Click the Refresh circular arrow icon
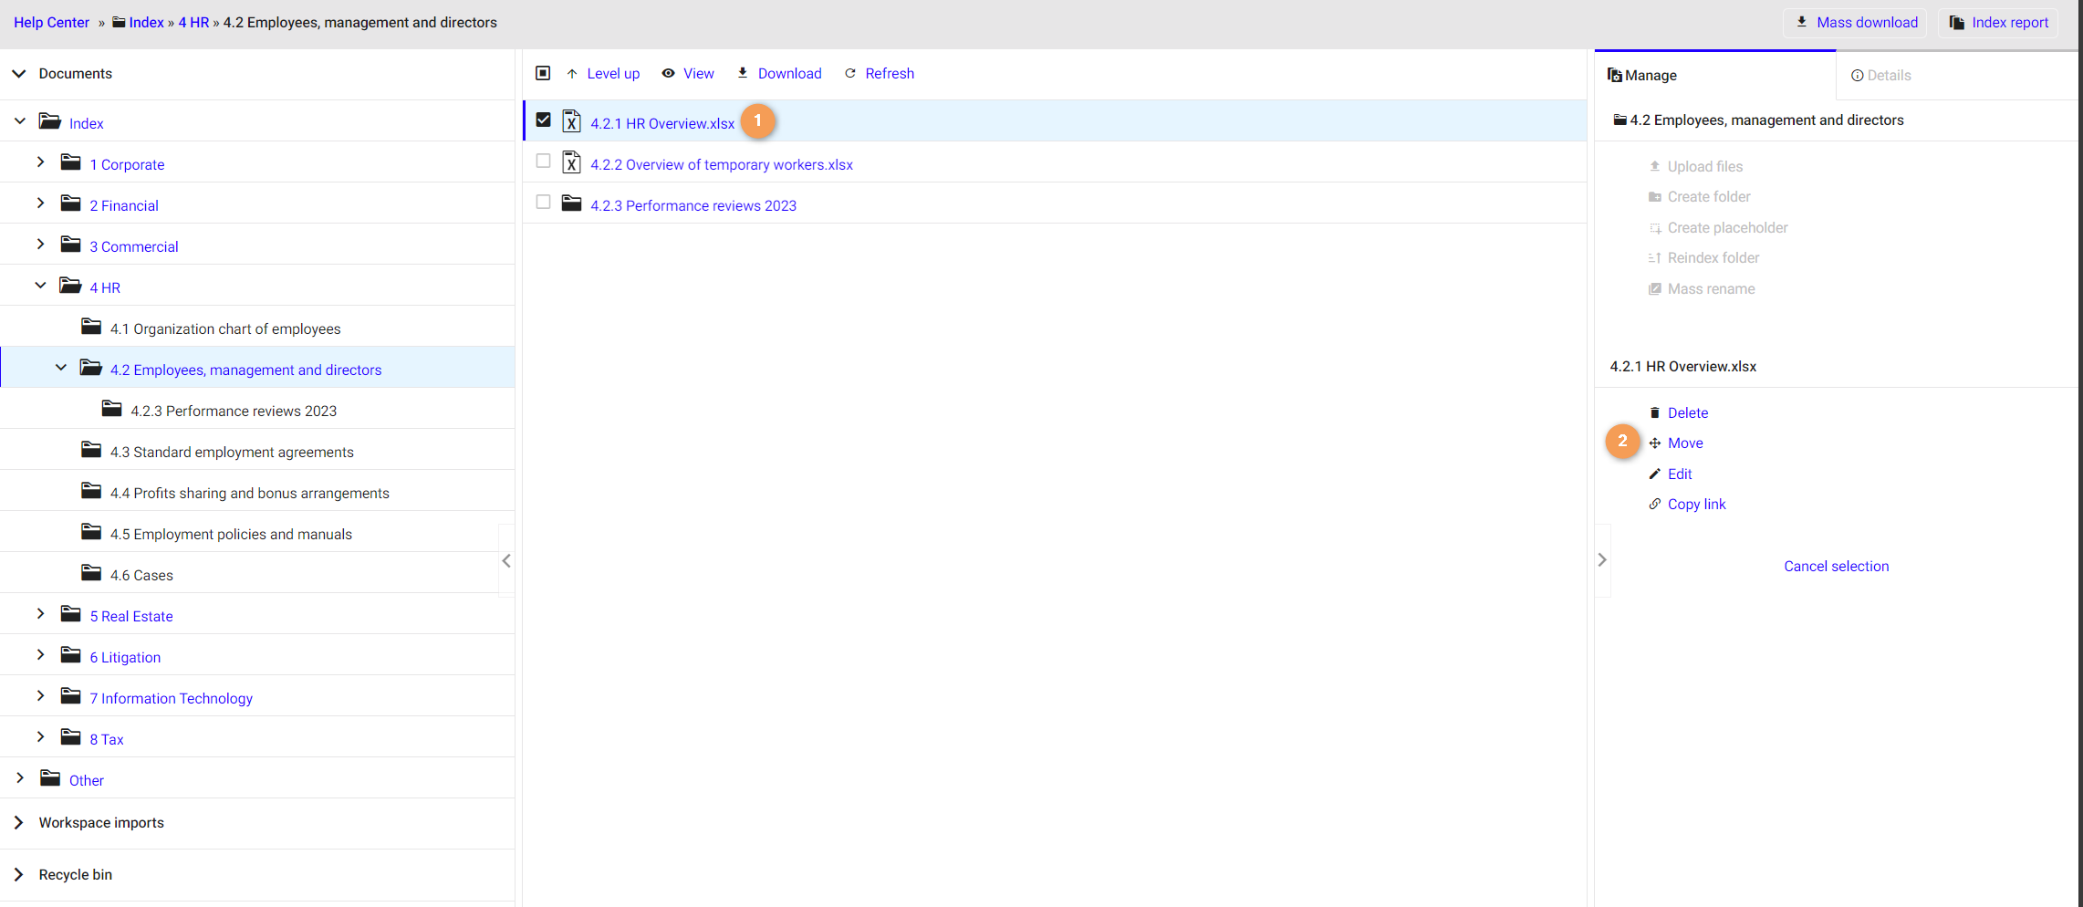The width and height of the screenshot is (2083, 907). 850,74
